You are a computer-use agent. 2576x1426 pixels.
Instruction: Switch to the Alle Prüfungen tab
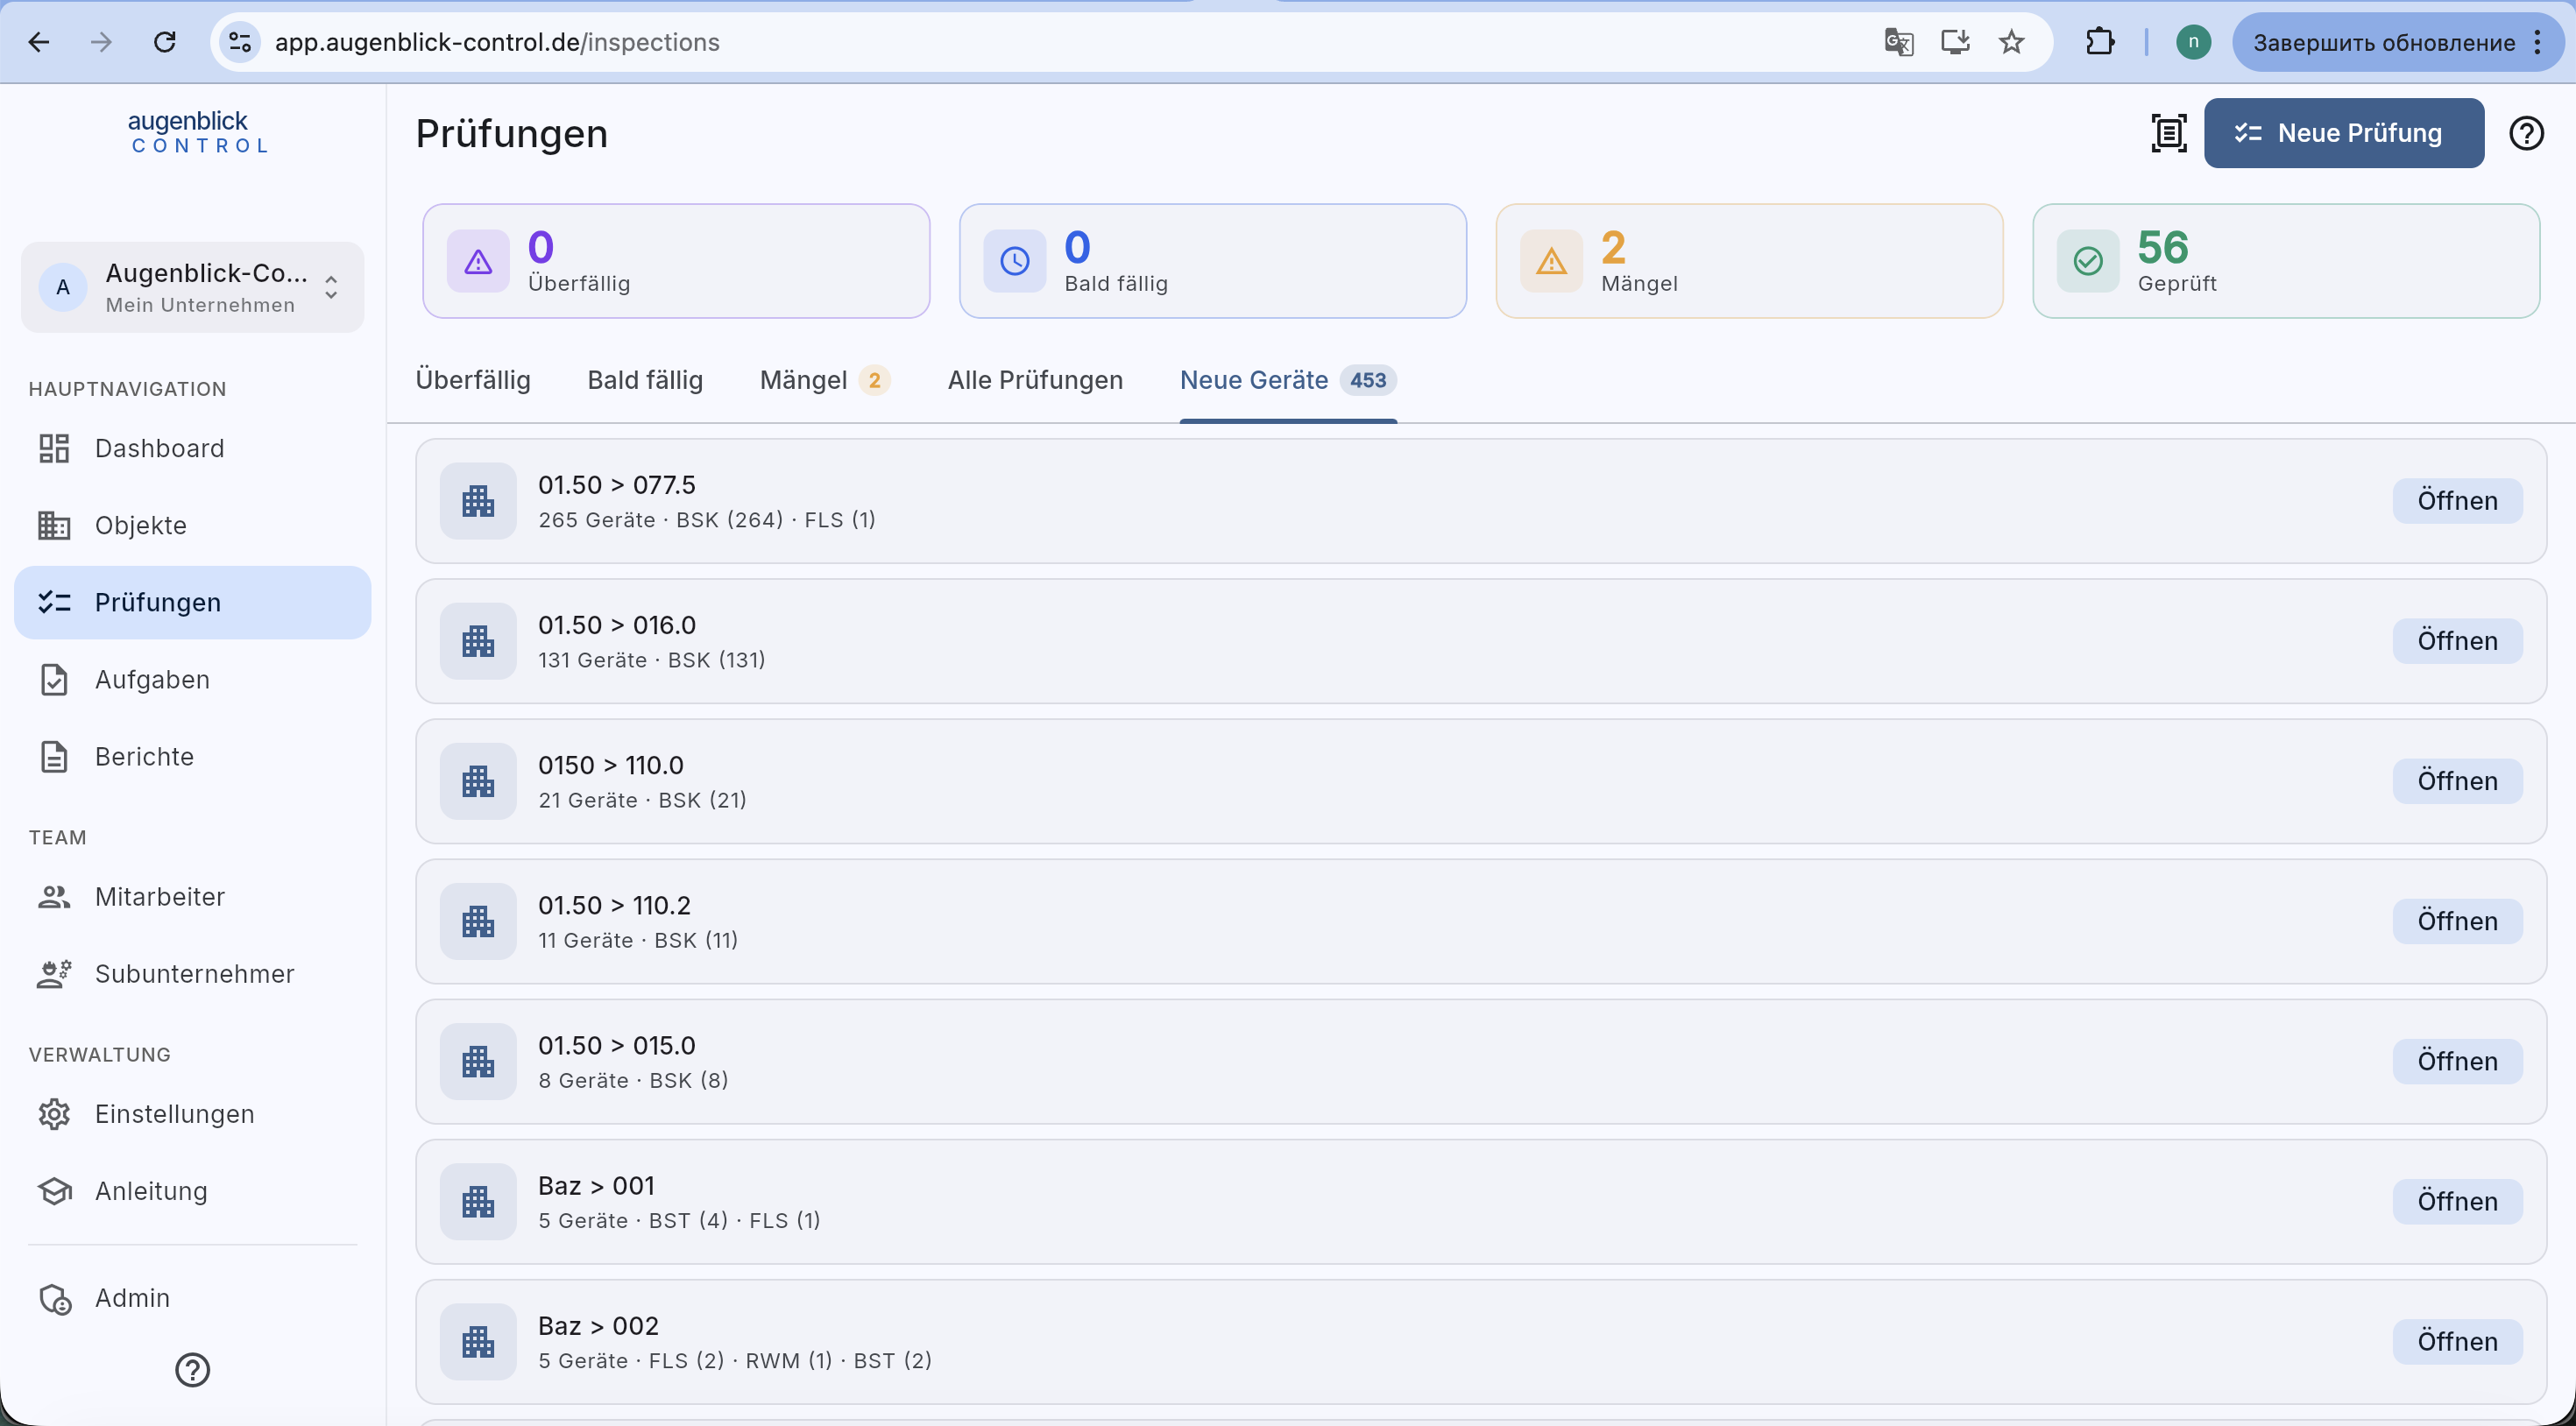1035,380
